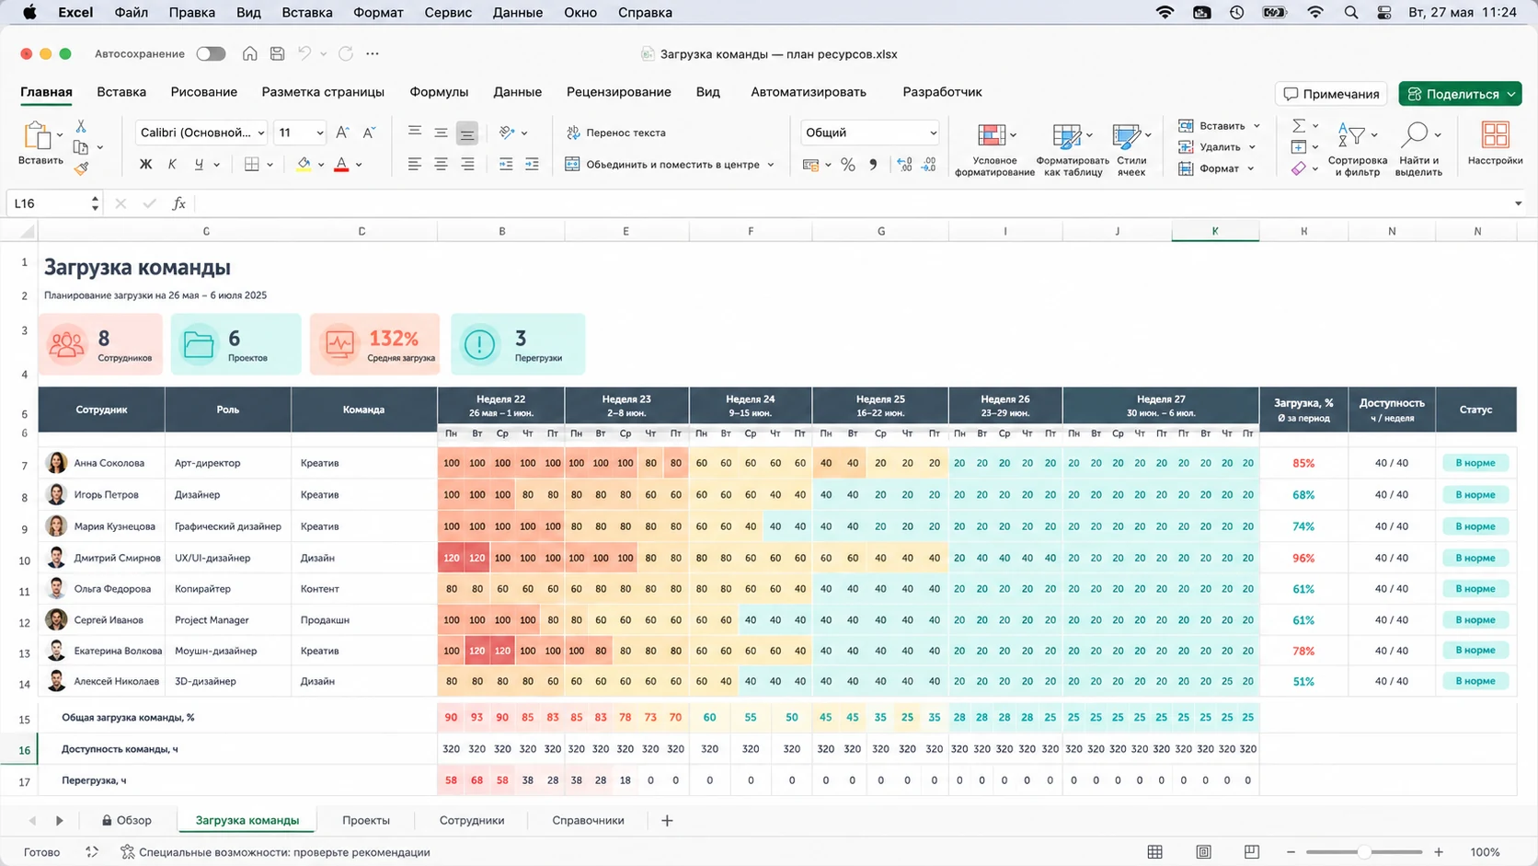Apply bold with the Ж button
This screenshot has width=1538, height=866.
pyautogui.click(x=145, y=164)
